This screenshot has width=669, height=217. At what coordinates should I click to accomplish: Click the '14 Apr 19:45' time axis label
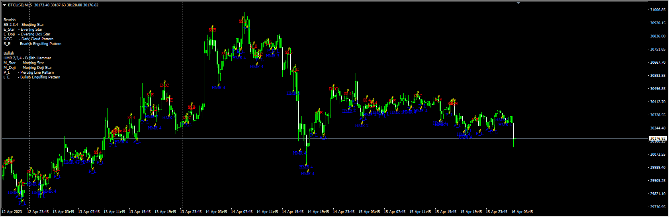pyautogui.click(x=318, y=212)
